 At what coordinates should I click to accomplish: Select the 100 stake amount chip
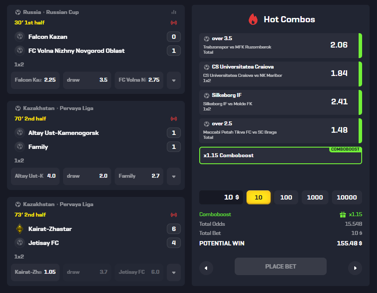[286, 197]
